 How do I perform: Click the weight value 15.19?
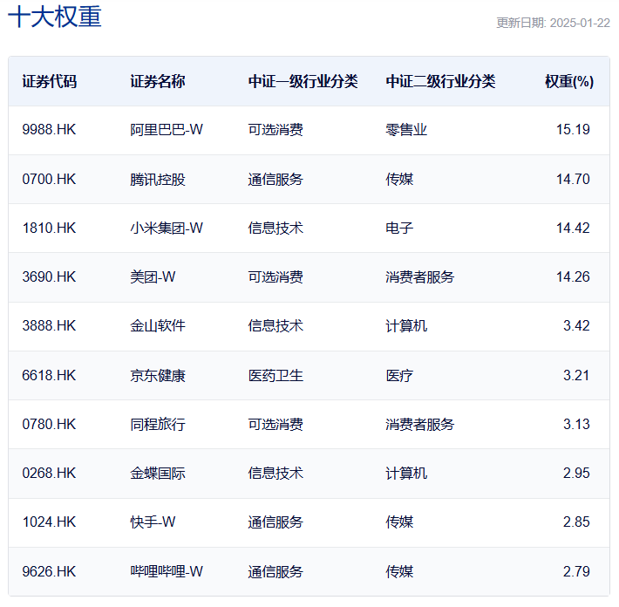point(573,130)
